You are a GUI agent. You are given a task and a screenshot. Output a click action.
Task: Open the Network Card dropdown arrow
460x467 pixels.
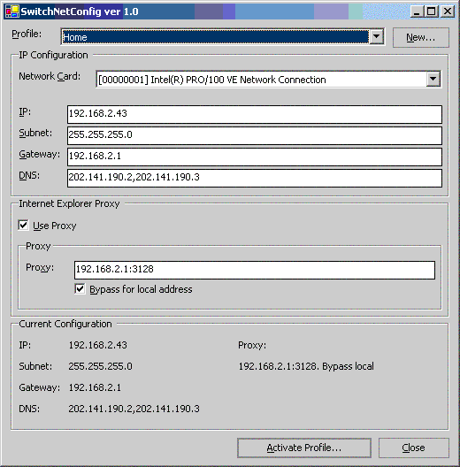click(x=433, y=80)
